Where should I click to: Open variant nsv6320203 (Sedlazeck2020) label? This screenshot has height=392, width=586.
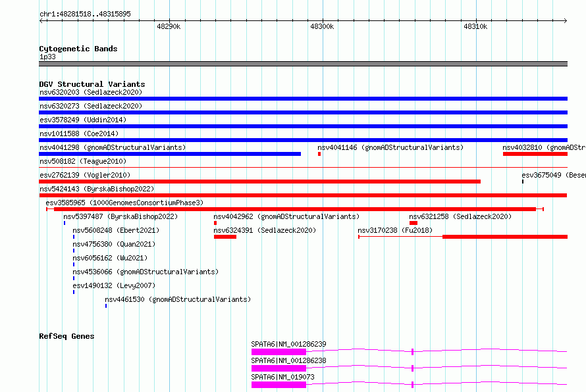coord(91,92)
